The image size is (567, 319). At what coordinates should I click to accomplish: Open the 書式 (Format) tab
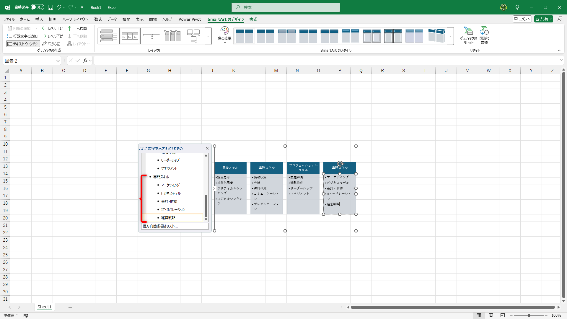(253, 19)
